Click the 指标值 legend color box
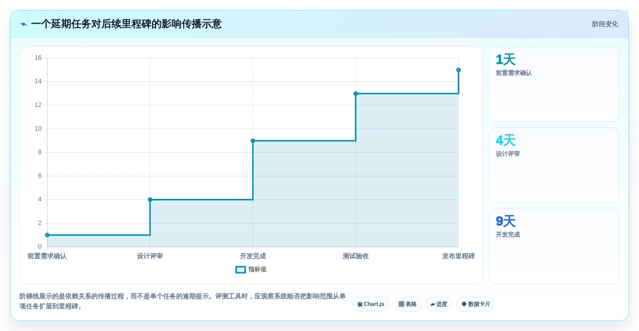 point(241,270)
